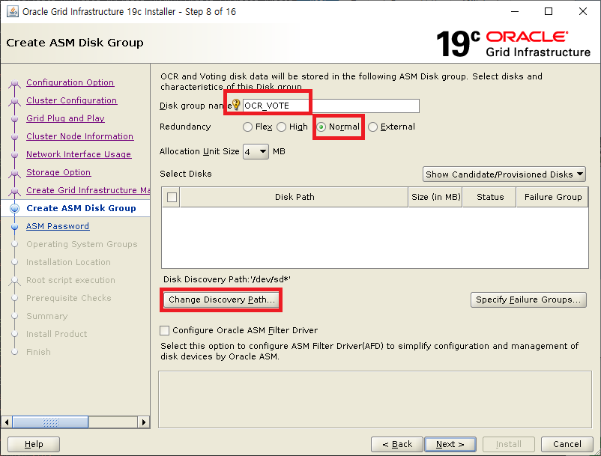Go to the Cluster Configuration step
This screenshot has width=601, height=456.
[x=72, y=100]
